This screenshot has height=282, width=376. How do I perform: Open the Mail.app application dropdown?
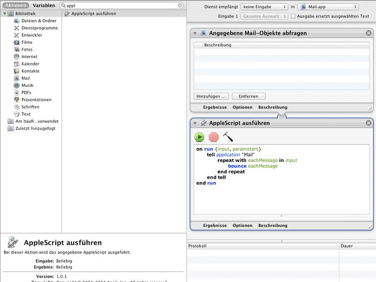point(328,7)
